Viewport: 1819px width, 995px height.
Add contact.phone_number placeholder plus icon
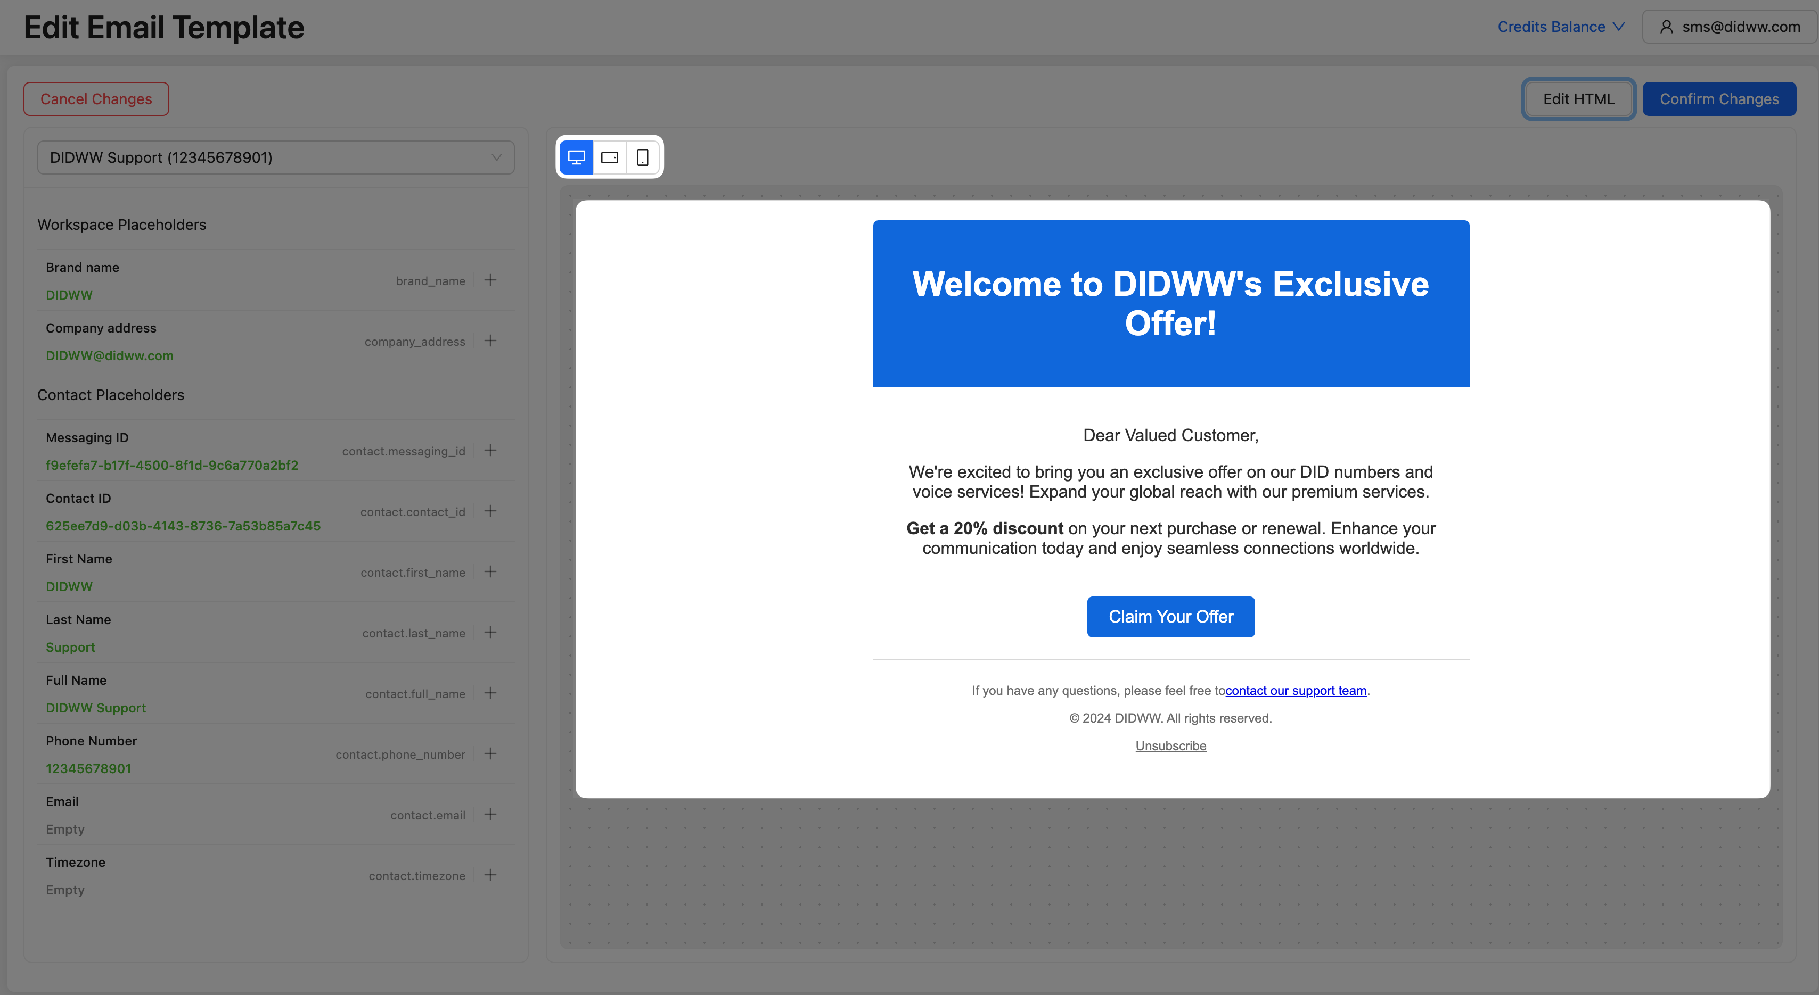(x=490, y=753)
